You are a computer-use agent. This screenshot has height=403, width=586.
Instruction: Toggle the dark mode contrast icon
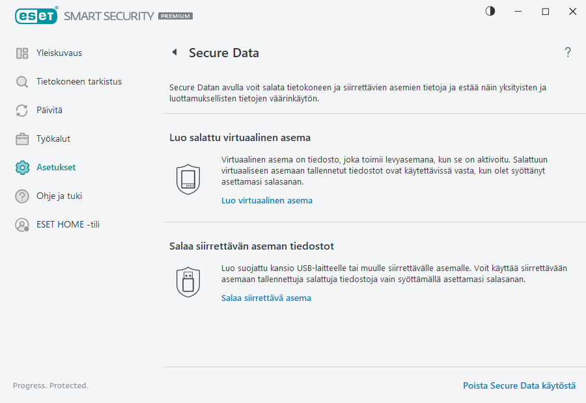[x=490, y=11]
